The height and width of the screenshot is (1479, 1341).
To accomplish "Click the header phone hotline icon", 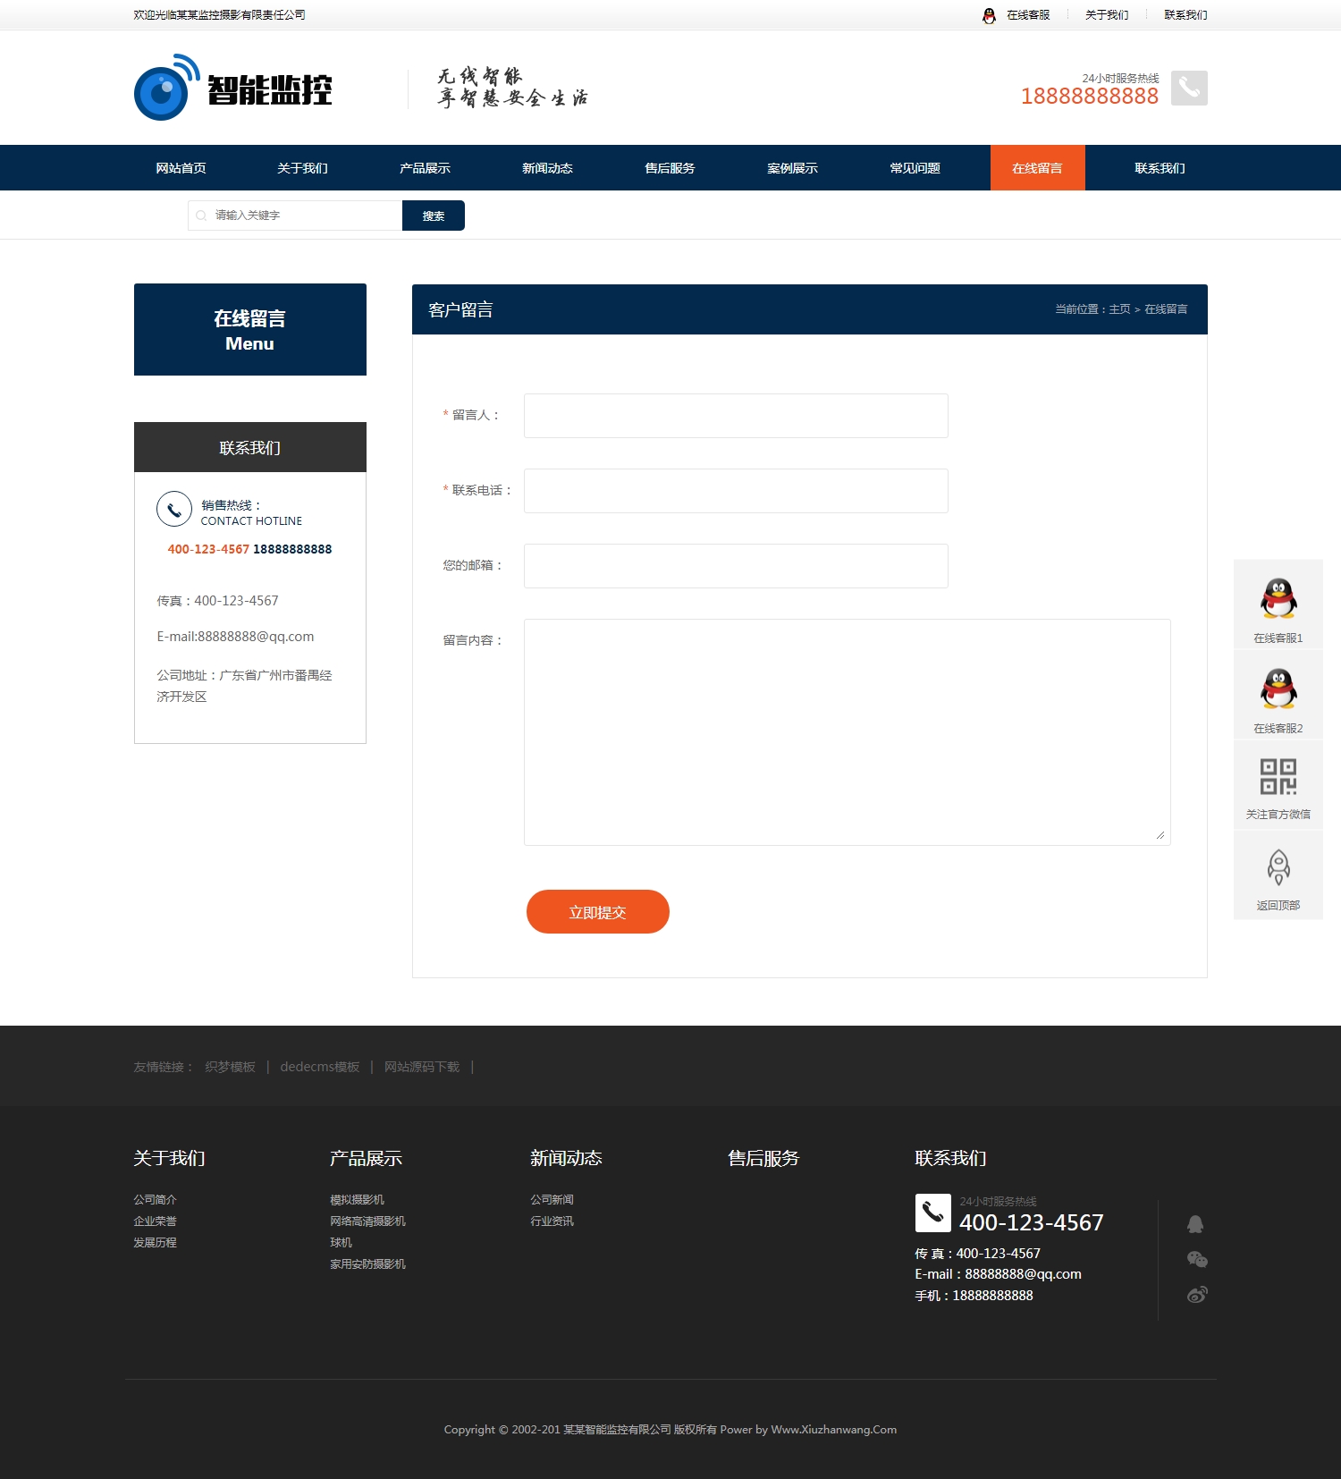I will (1189, 88).
